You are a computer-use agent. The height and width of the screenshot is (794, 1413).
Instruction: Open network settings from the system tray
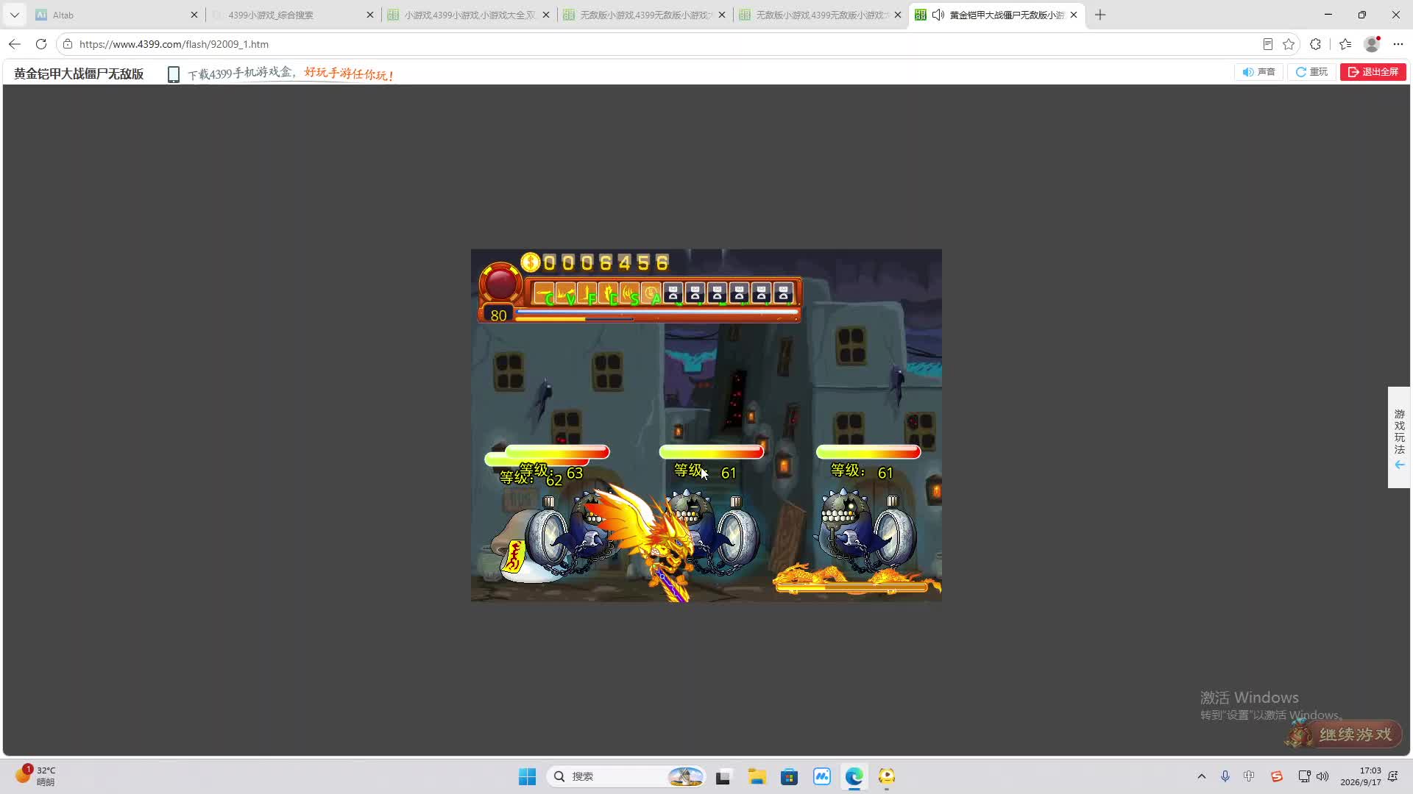1304,776
